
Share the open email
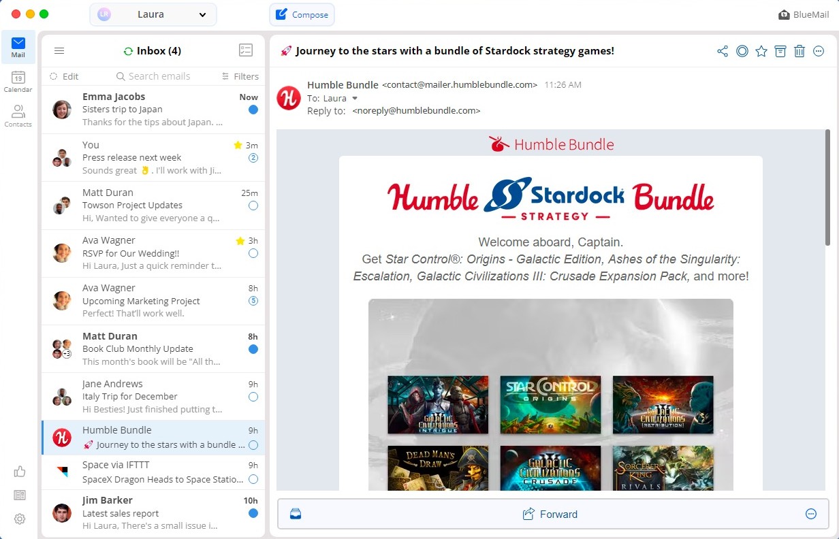(x=723, y=51)
